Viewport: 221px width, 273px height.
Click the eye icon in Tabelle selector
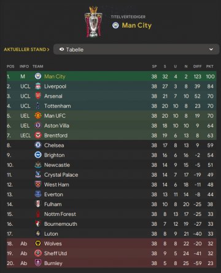click(61, 49)
